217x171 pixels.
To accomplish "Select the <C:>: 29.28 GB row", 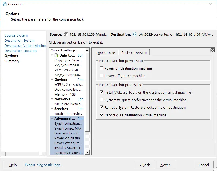I will (66, 70).
